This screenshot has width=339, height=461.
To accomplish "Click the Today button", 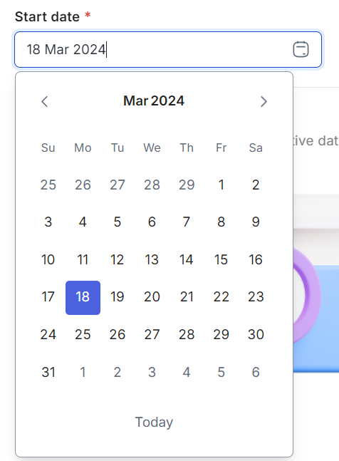I will point(154,423).
